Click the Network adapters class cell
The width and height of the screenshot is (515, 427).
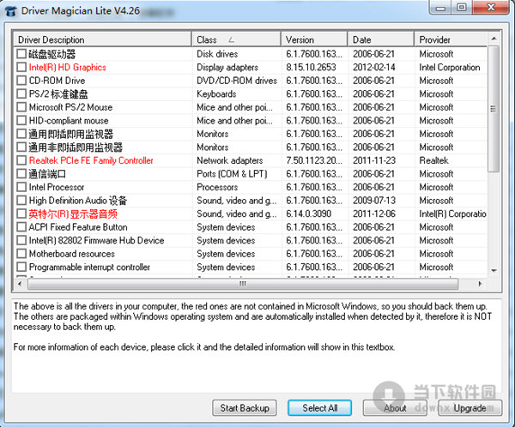pos(230,160)
